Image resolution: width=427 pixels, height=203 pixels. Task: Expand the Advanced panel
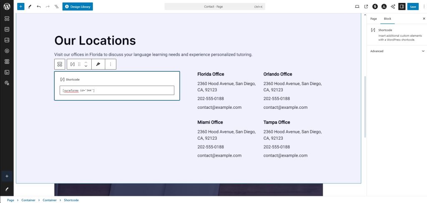(x=397, y=51)
